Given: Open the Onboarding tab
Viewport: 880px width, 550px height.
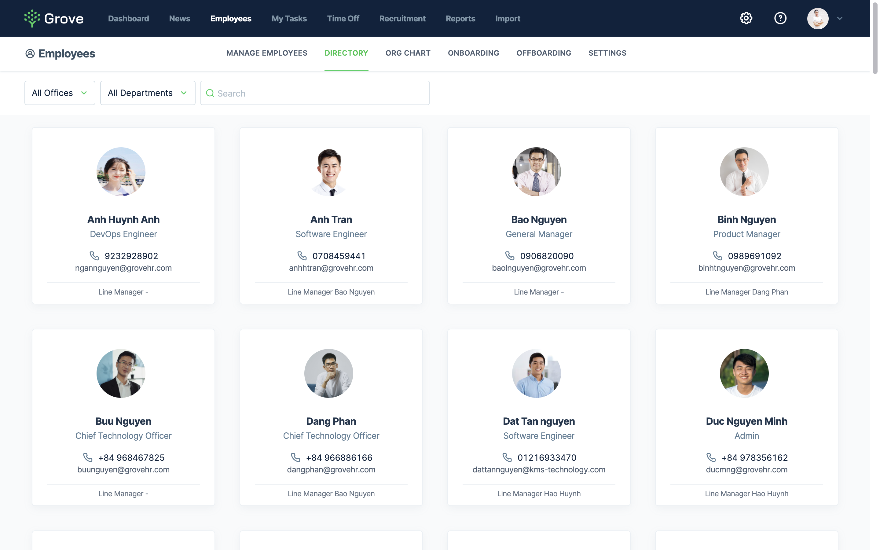Looking at the screenshot, I should [x=473, y=53].
